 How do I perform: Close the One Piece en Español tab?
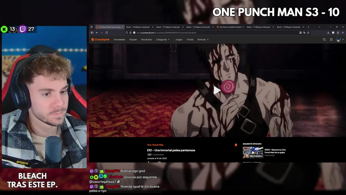(243, 27)
